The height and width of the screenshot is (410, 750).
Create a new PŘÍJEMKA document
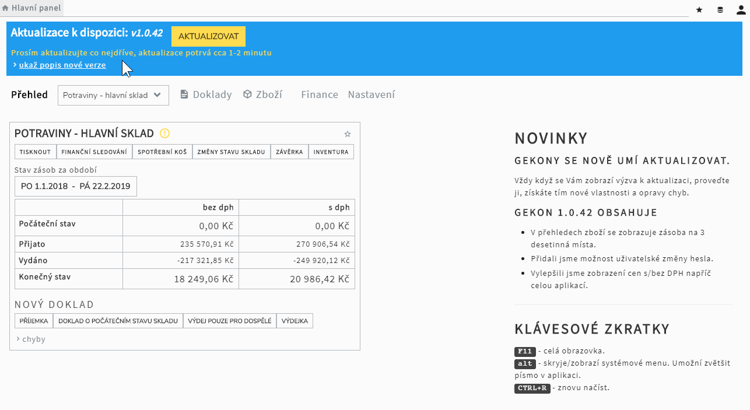tap(34, 321)
